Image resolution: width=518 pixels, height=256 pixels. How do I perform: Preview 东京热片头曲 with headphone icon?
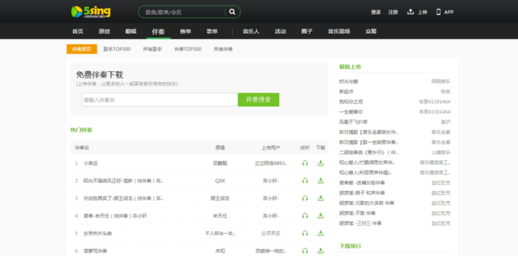305,233
